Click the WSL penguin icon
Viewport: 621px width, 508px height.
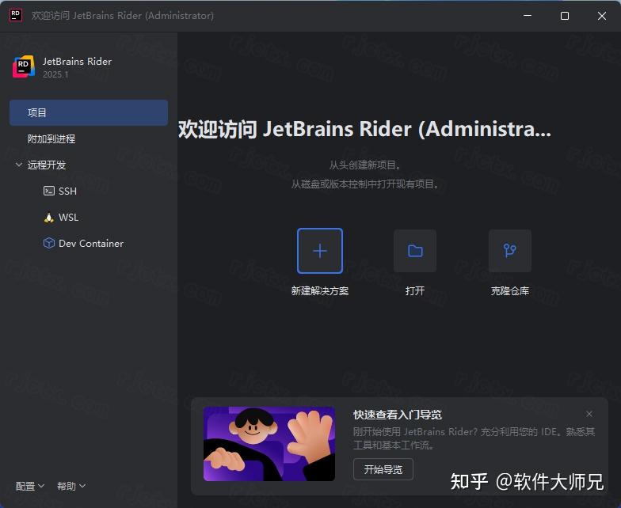(x=49, y=217)
